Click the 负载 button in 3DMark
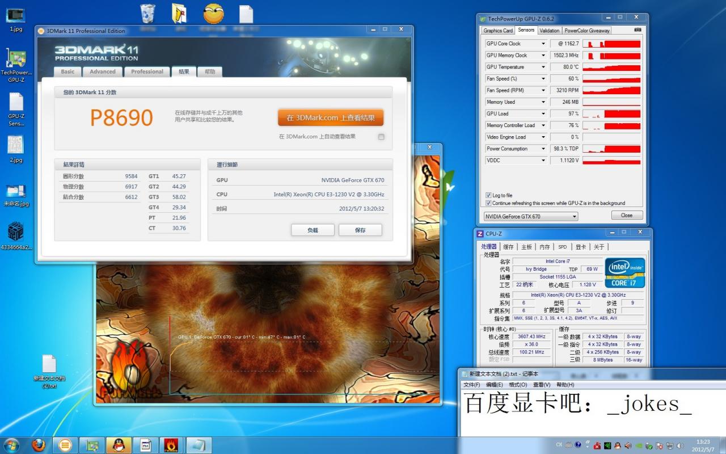726x454 pixels. (313, 230)
